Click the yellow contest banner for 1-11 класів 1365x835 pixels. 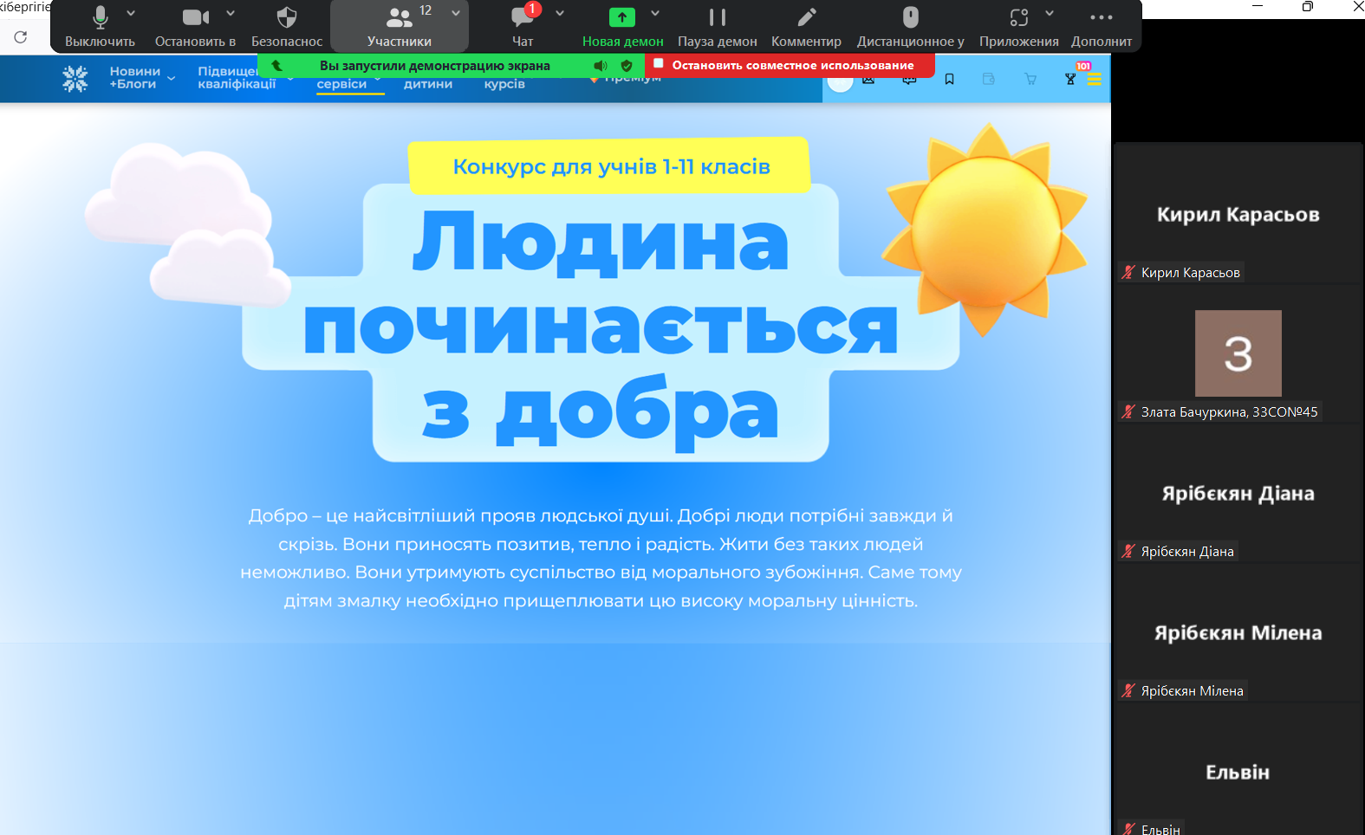click(x=610, y=166)
